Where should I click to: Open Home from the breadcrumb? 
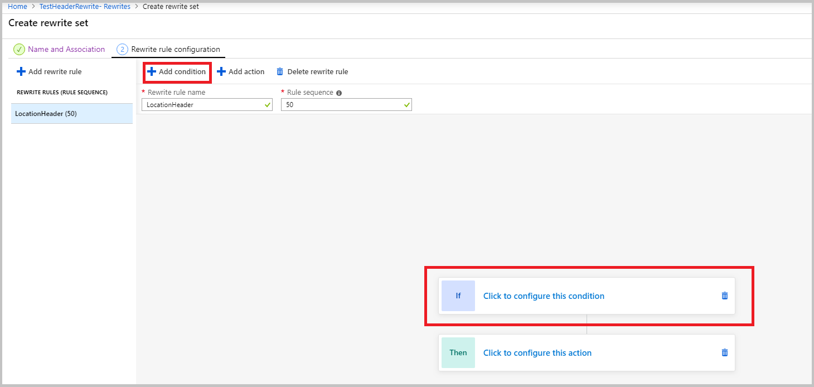click(17, 6)
